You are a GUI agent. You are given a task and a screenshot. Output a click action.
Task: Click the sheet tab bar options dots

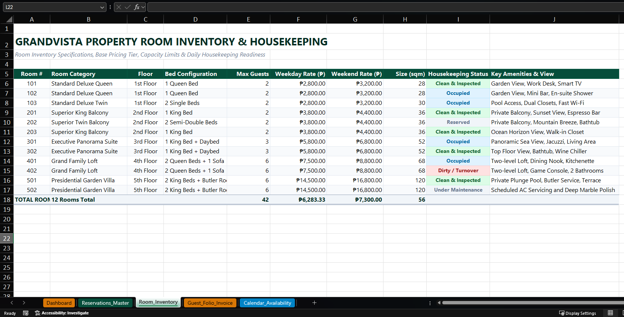point(430,303)
